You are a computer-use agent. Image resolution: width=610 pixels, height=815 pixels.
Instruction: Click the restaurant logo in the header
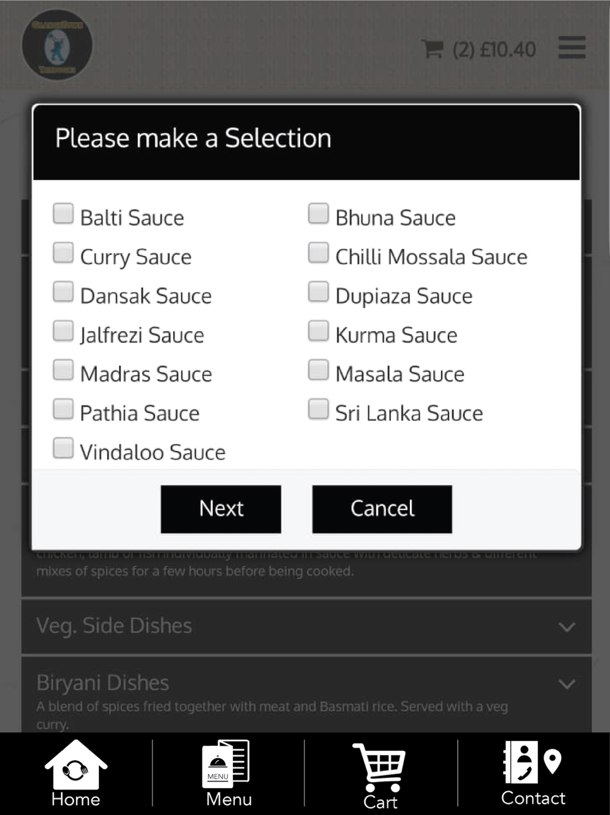coord(57,45)
